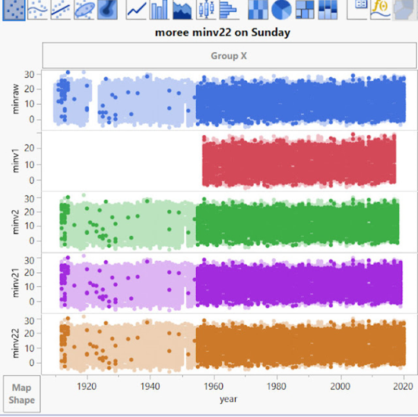Choose the Smoother element icon

click(x=38, y=9)
